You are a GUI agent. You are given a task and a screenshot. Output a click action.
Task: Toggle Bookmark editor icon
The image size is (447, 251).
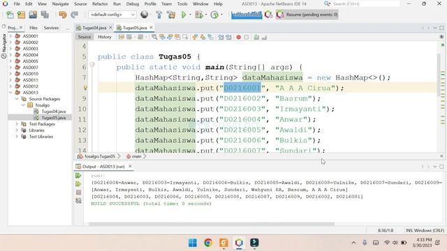[x=210, y=37]
